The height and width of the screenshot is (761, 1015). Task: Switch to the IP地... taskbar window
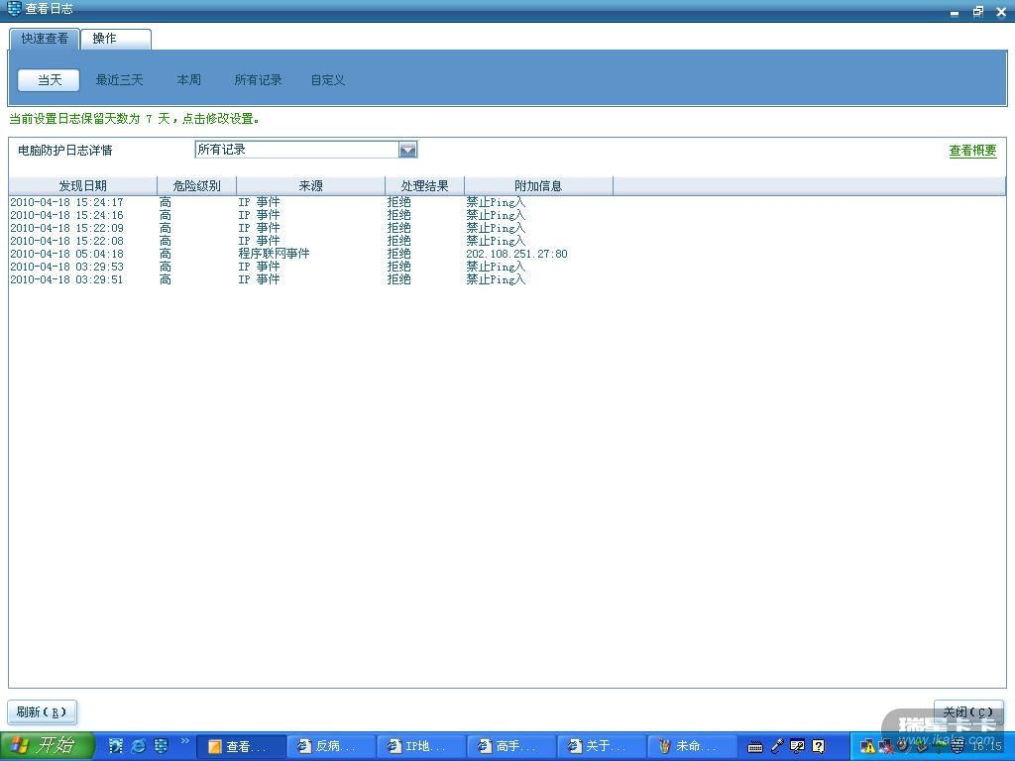(x=421, y=747)
